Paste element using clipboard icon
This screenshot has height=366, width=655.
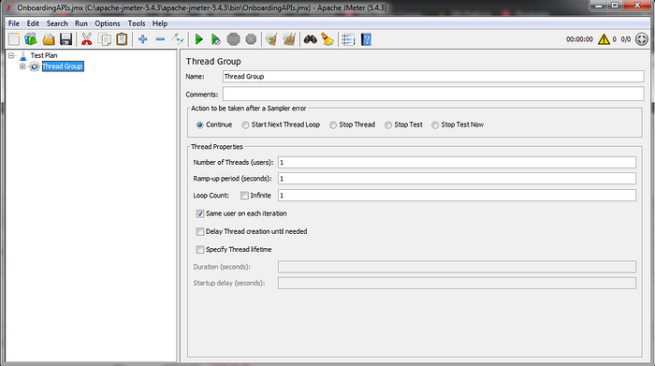tap(122, 39)
